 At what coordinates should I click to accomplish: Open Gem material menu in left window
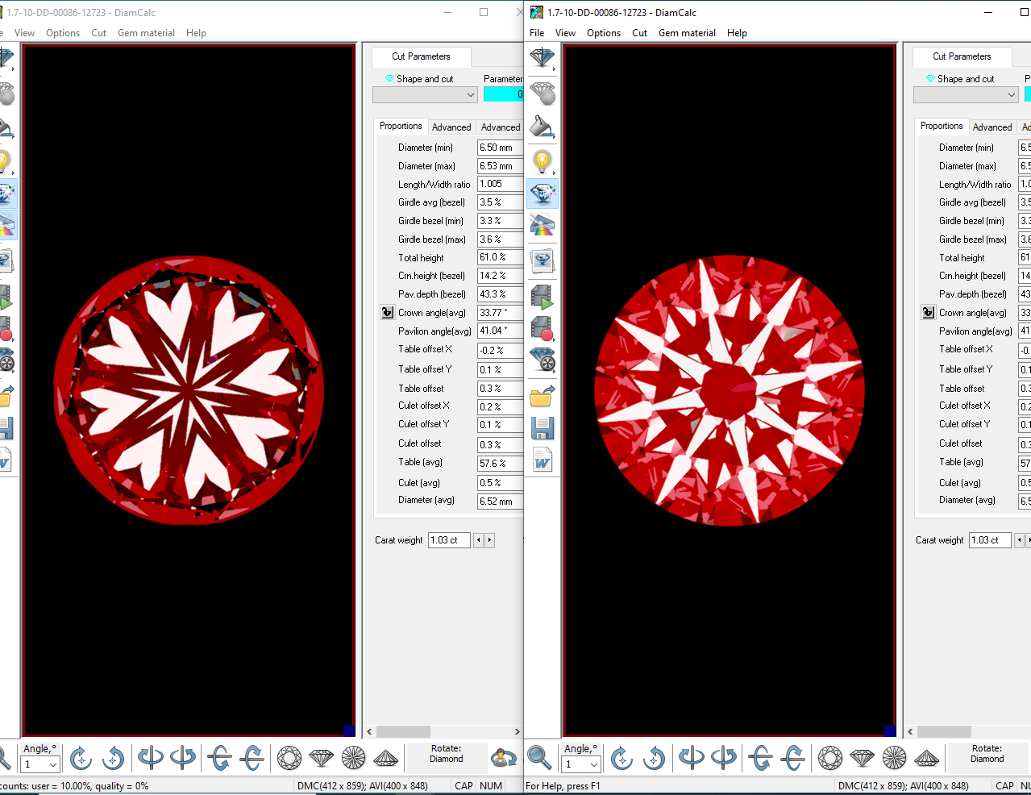(x=146, y=33)
